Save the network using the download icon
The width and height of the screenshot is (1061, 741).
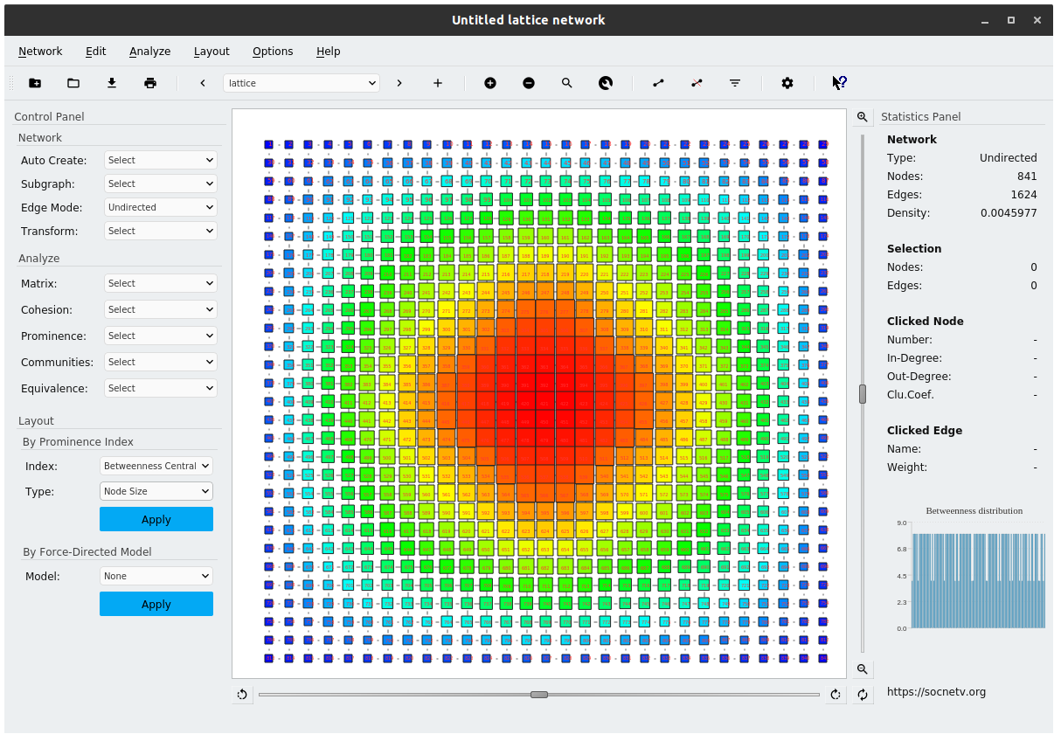coord(111,82)
